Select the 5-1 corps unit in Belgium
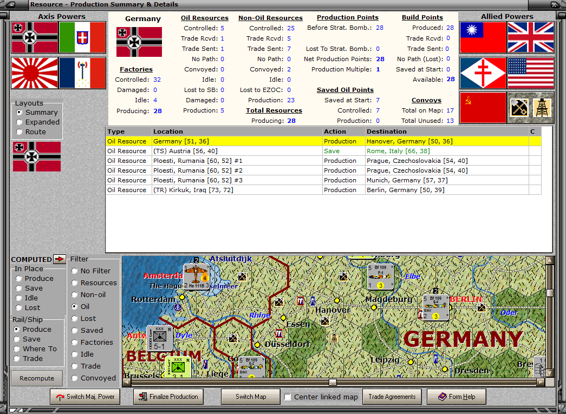 pyautogui.click(x=160, y=338)
